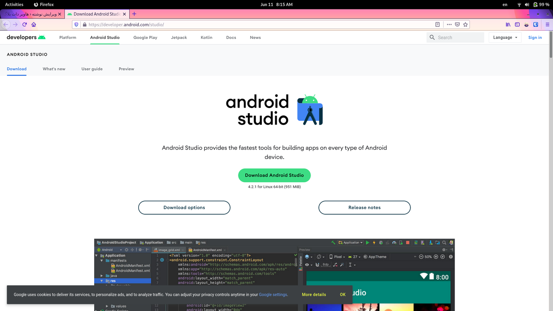The height and width of the screenshot is (311, 553).
Task: Click the '4.2.1 for Linux 64-bit' version text
Action: tap(274, 187)
